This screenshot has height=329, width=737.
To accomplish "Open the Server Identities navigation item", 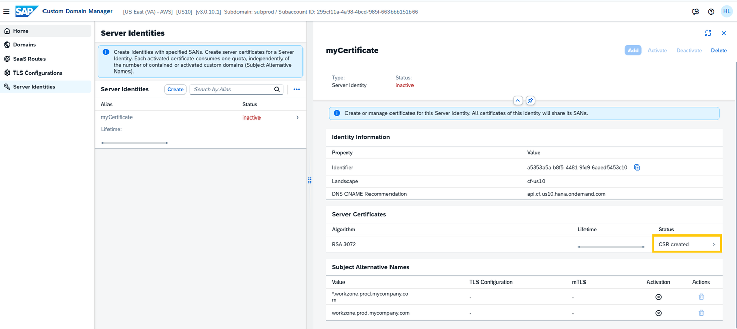I will (46, 87).
